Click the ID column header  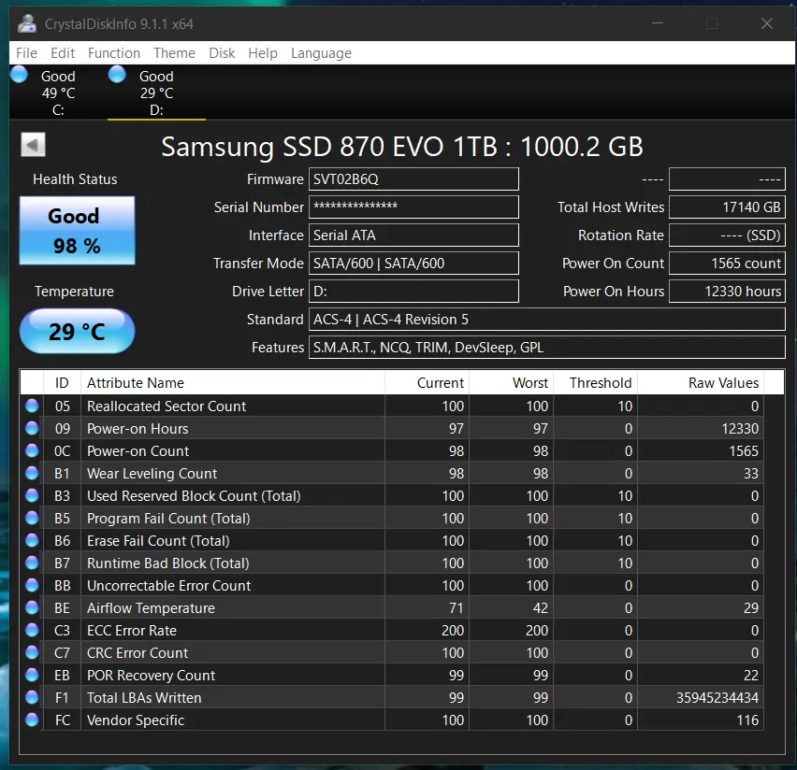[x=62, y=382]
